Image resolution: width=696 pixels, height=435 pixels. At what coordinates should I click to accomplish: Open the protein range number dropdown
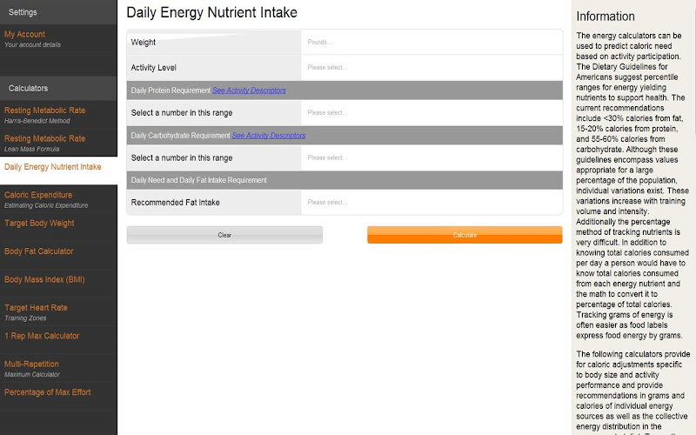(x=432, y=112)
